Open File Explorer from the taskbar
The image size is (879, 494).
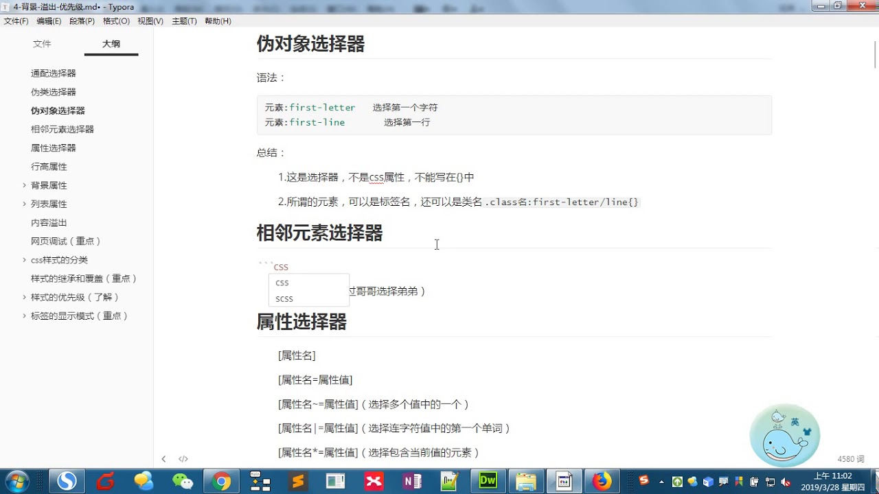(x=526, y=481)
